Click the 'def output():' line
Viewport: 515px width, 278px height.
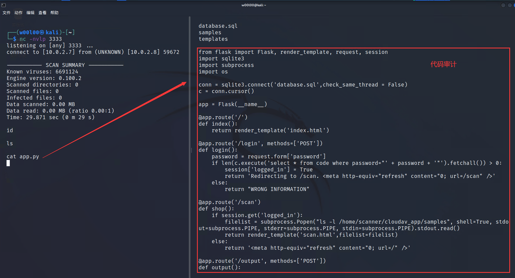(220, 267)
